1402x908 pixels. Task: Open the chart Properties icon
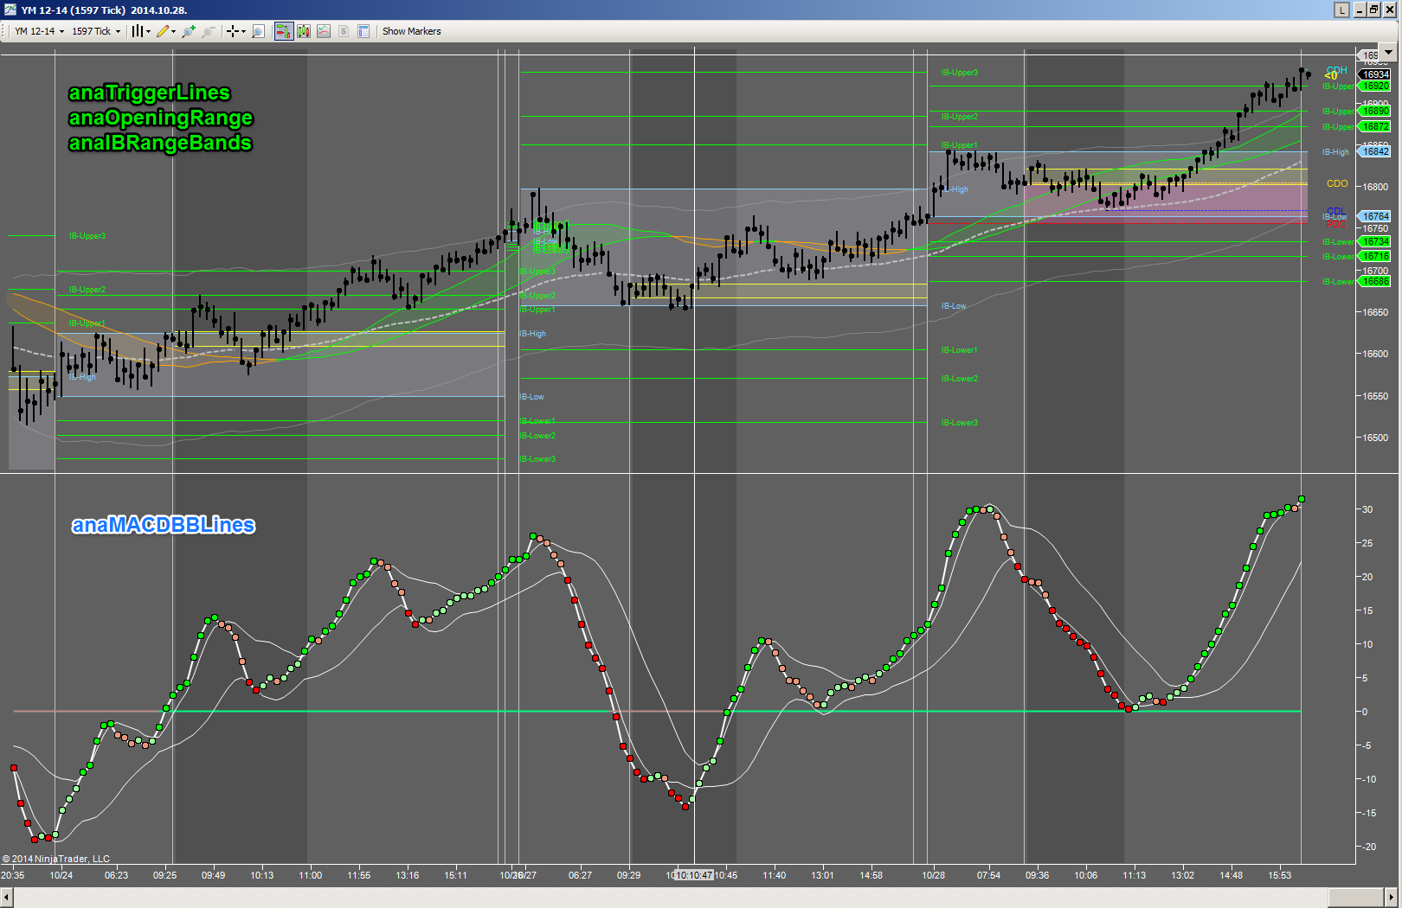(x=363, y=31)
